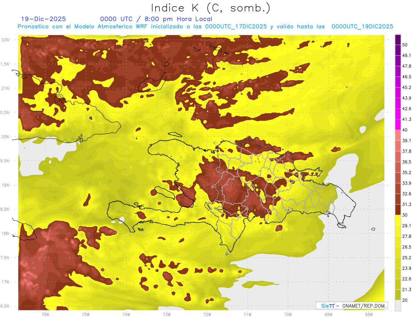The height and width of the screenshot is (319, 414).
Task: Select the "35.2" colorbar value
Action: [x=407, y=173]
